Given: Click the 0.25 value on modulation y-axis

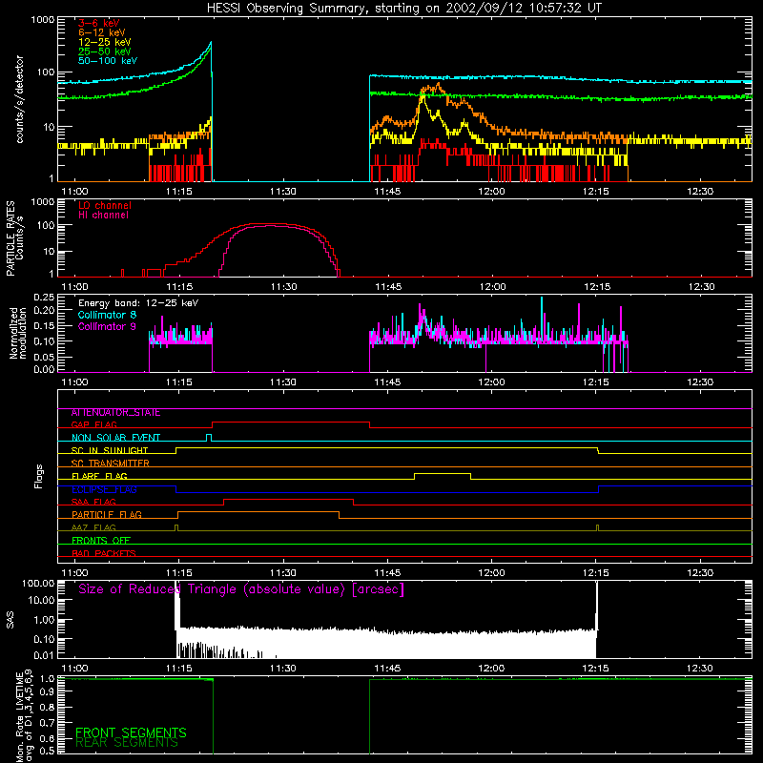Looking at the screenshot, I should tap(44, 298).
